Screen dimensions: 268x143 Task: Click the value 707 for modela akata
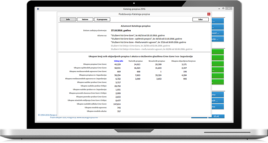[x=119, y=112]
